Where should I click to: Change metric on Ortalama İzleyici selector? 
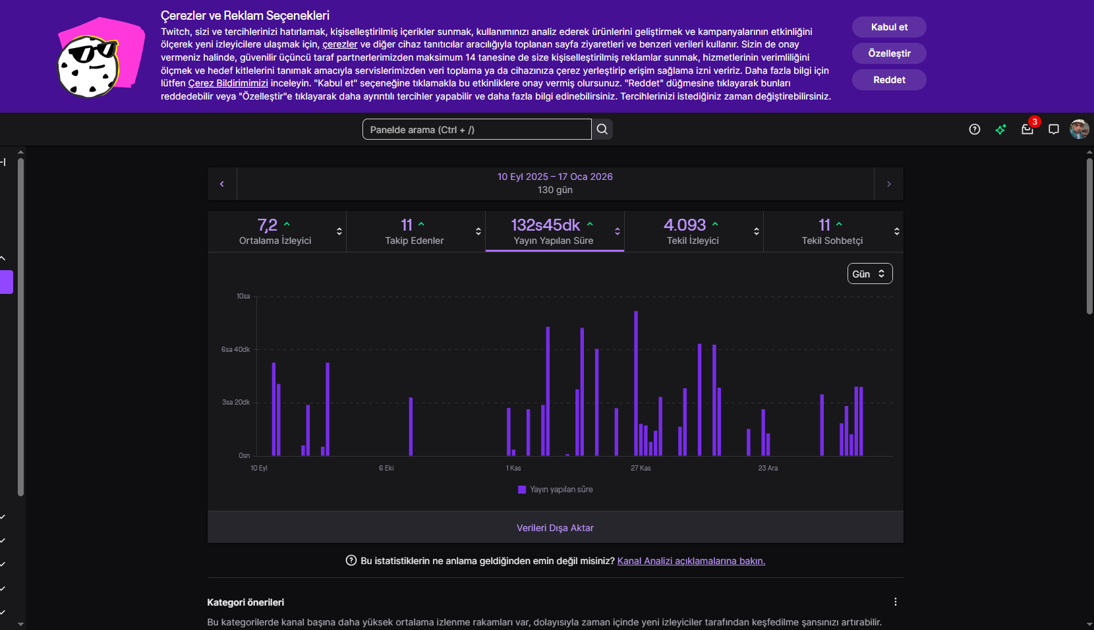pyautogui.click(x=339, y=231)
